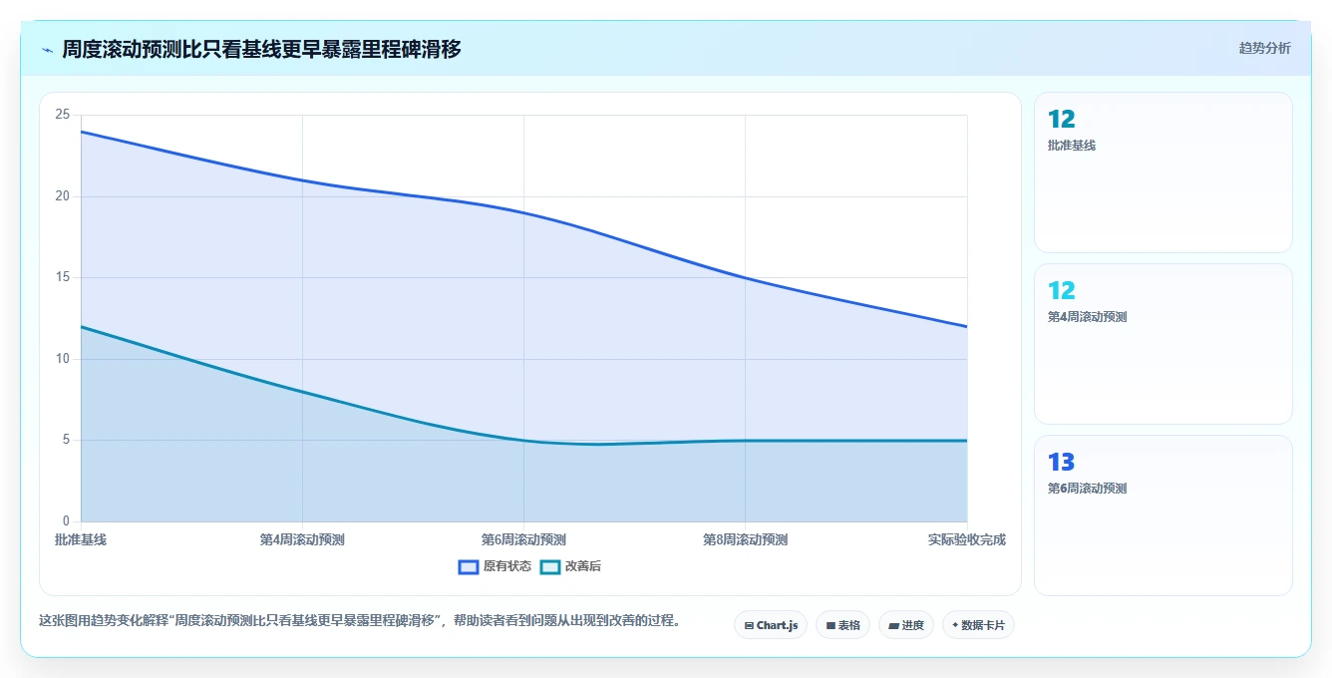Click the 第6周滚动预测 x-axis label
The height and width of the screenshot is (678, 1332).
(523, 539)
